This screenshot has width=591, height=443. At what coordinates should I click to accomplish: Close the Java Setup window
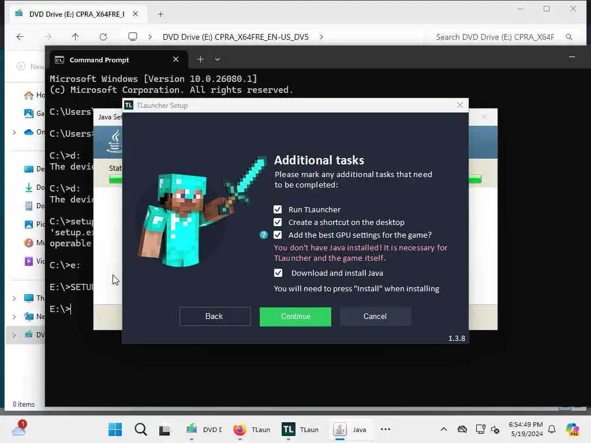pos(484,117)
